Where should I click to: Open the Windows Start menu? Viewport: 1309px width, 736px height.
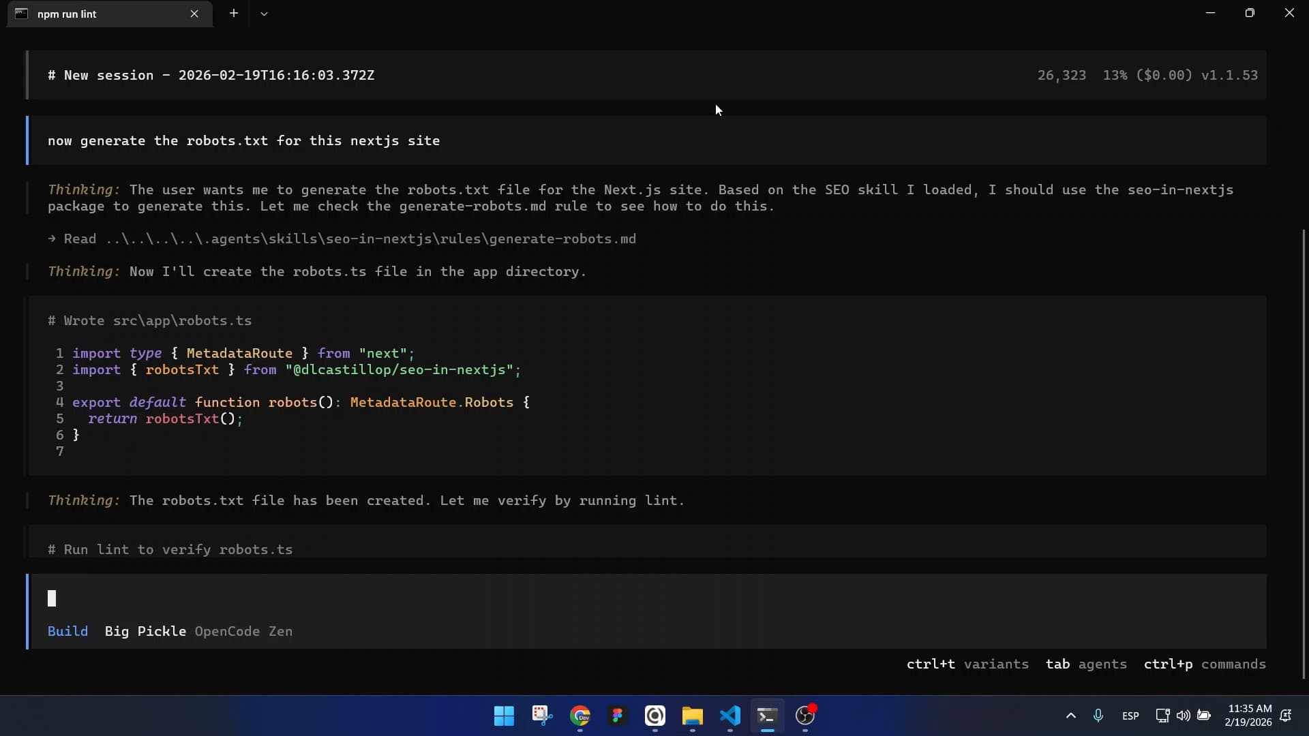503,716
